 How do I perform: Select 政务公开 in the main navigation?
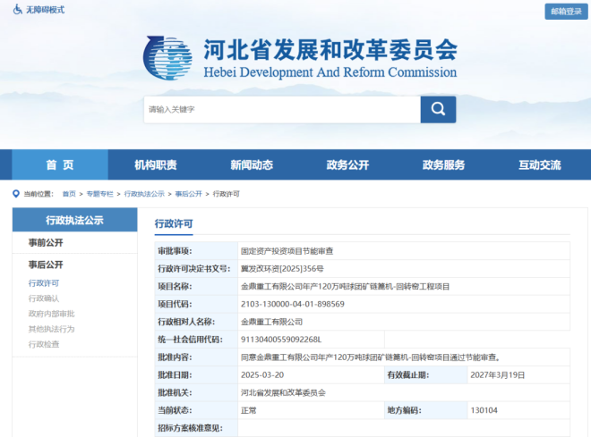tap(347, 164)
